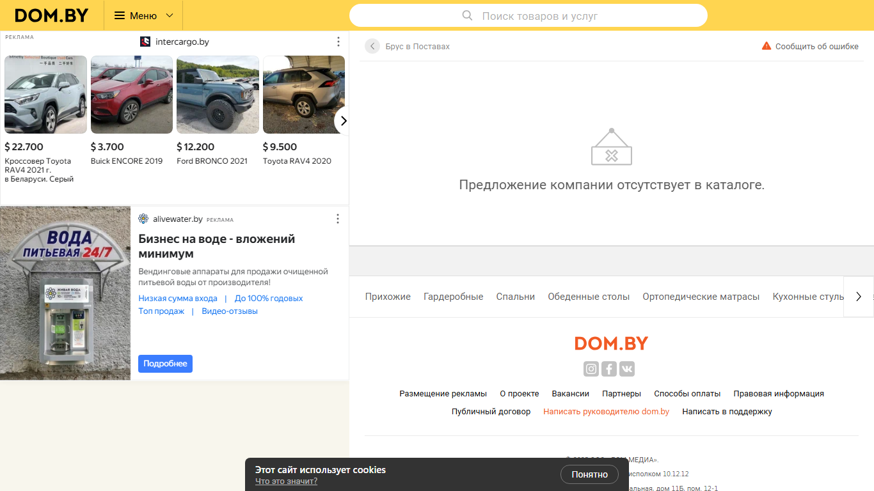This screenshot has width=874, height=491.
Task: Click the Партнеры footer link
Action: (x=621, y=394)
